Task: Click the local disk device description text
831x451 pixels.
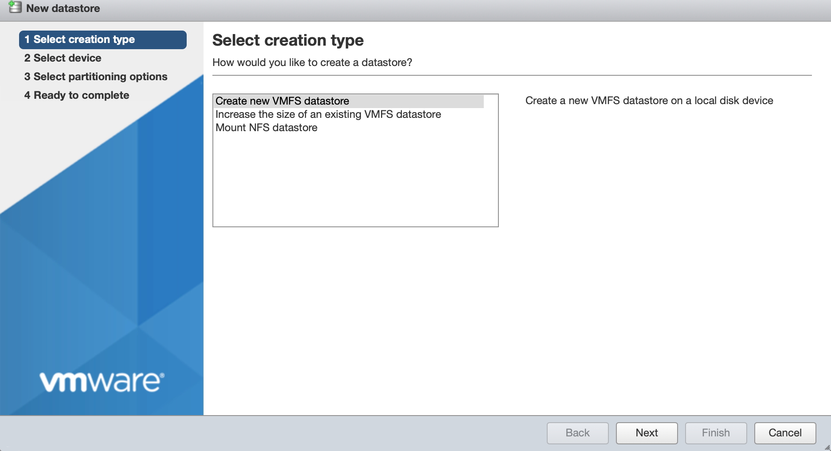Action: coord(649,101)
